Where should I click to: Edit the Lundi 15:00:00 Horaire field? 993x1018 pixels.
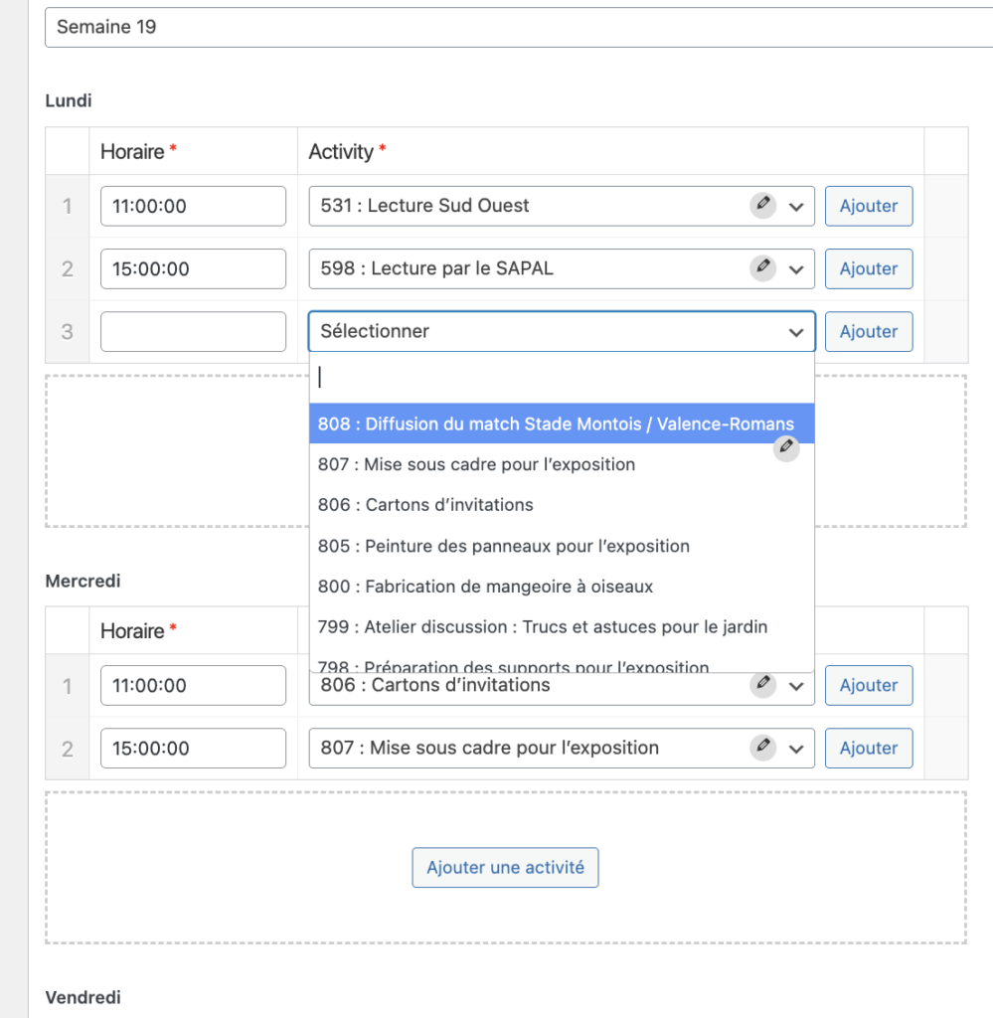pos(193,268)
